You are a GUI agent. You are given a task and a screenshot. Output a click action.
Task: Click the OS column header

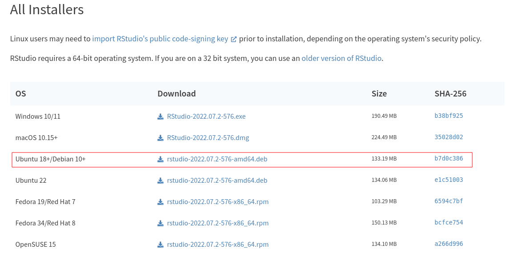pos(20,94)
